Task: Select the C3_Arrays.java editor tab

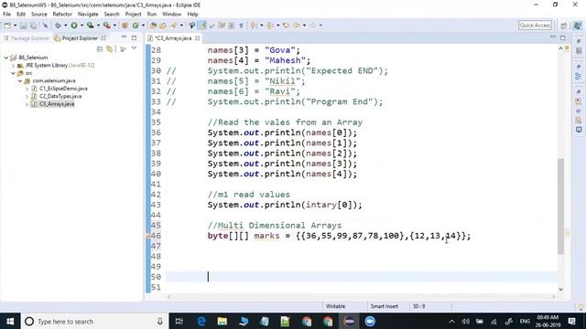Action: coord(173,38)
